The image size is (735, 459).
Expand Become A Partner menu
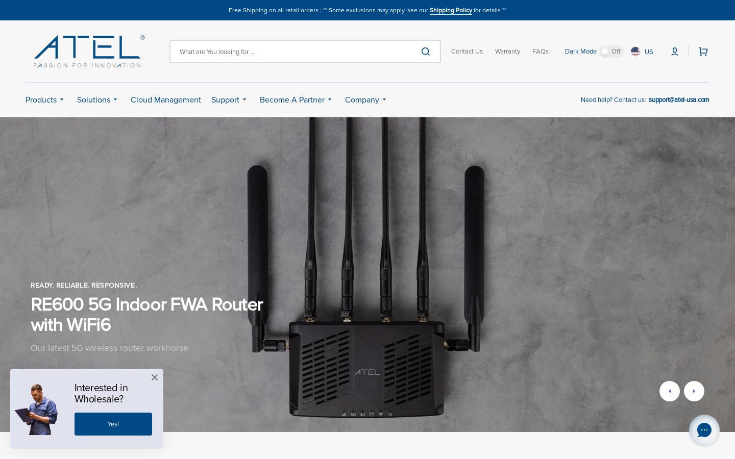(x=296, y=100)
